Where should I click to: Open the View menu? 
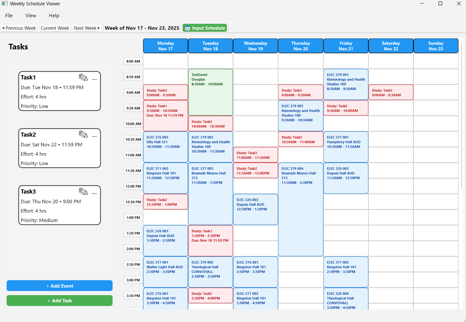pos(30,15)
